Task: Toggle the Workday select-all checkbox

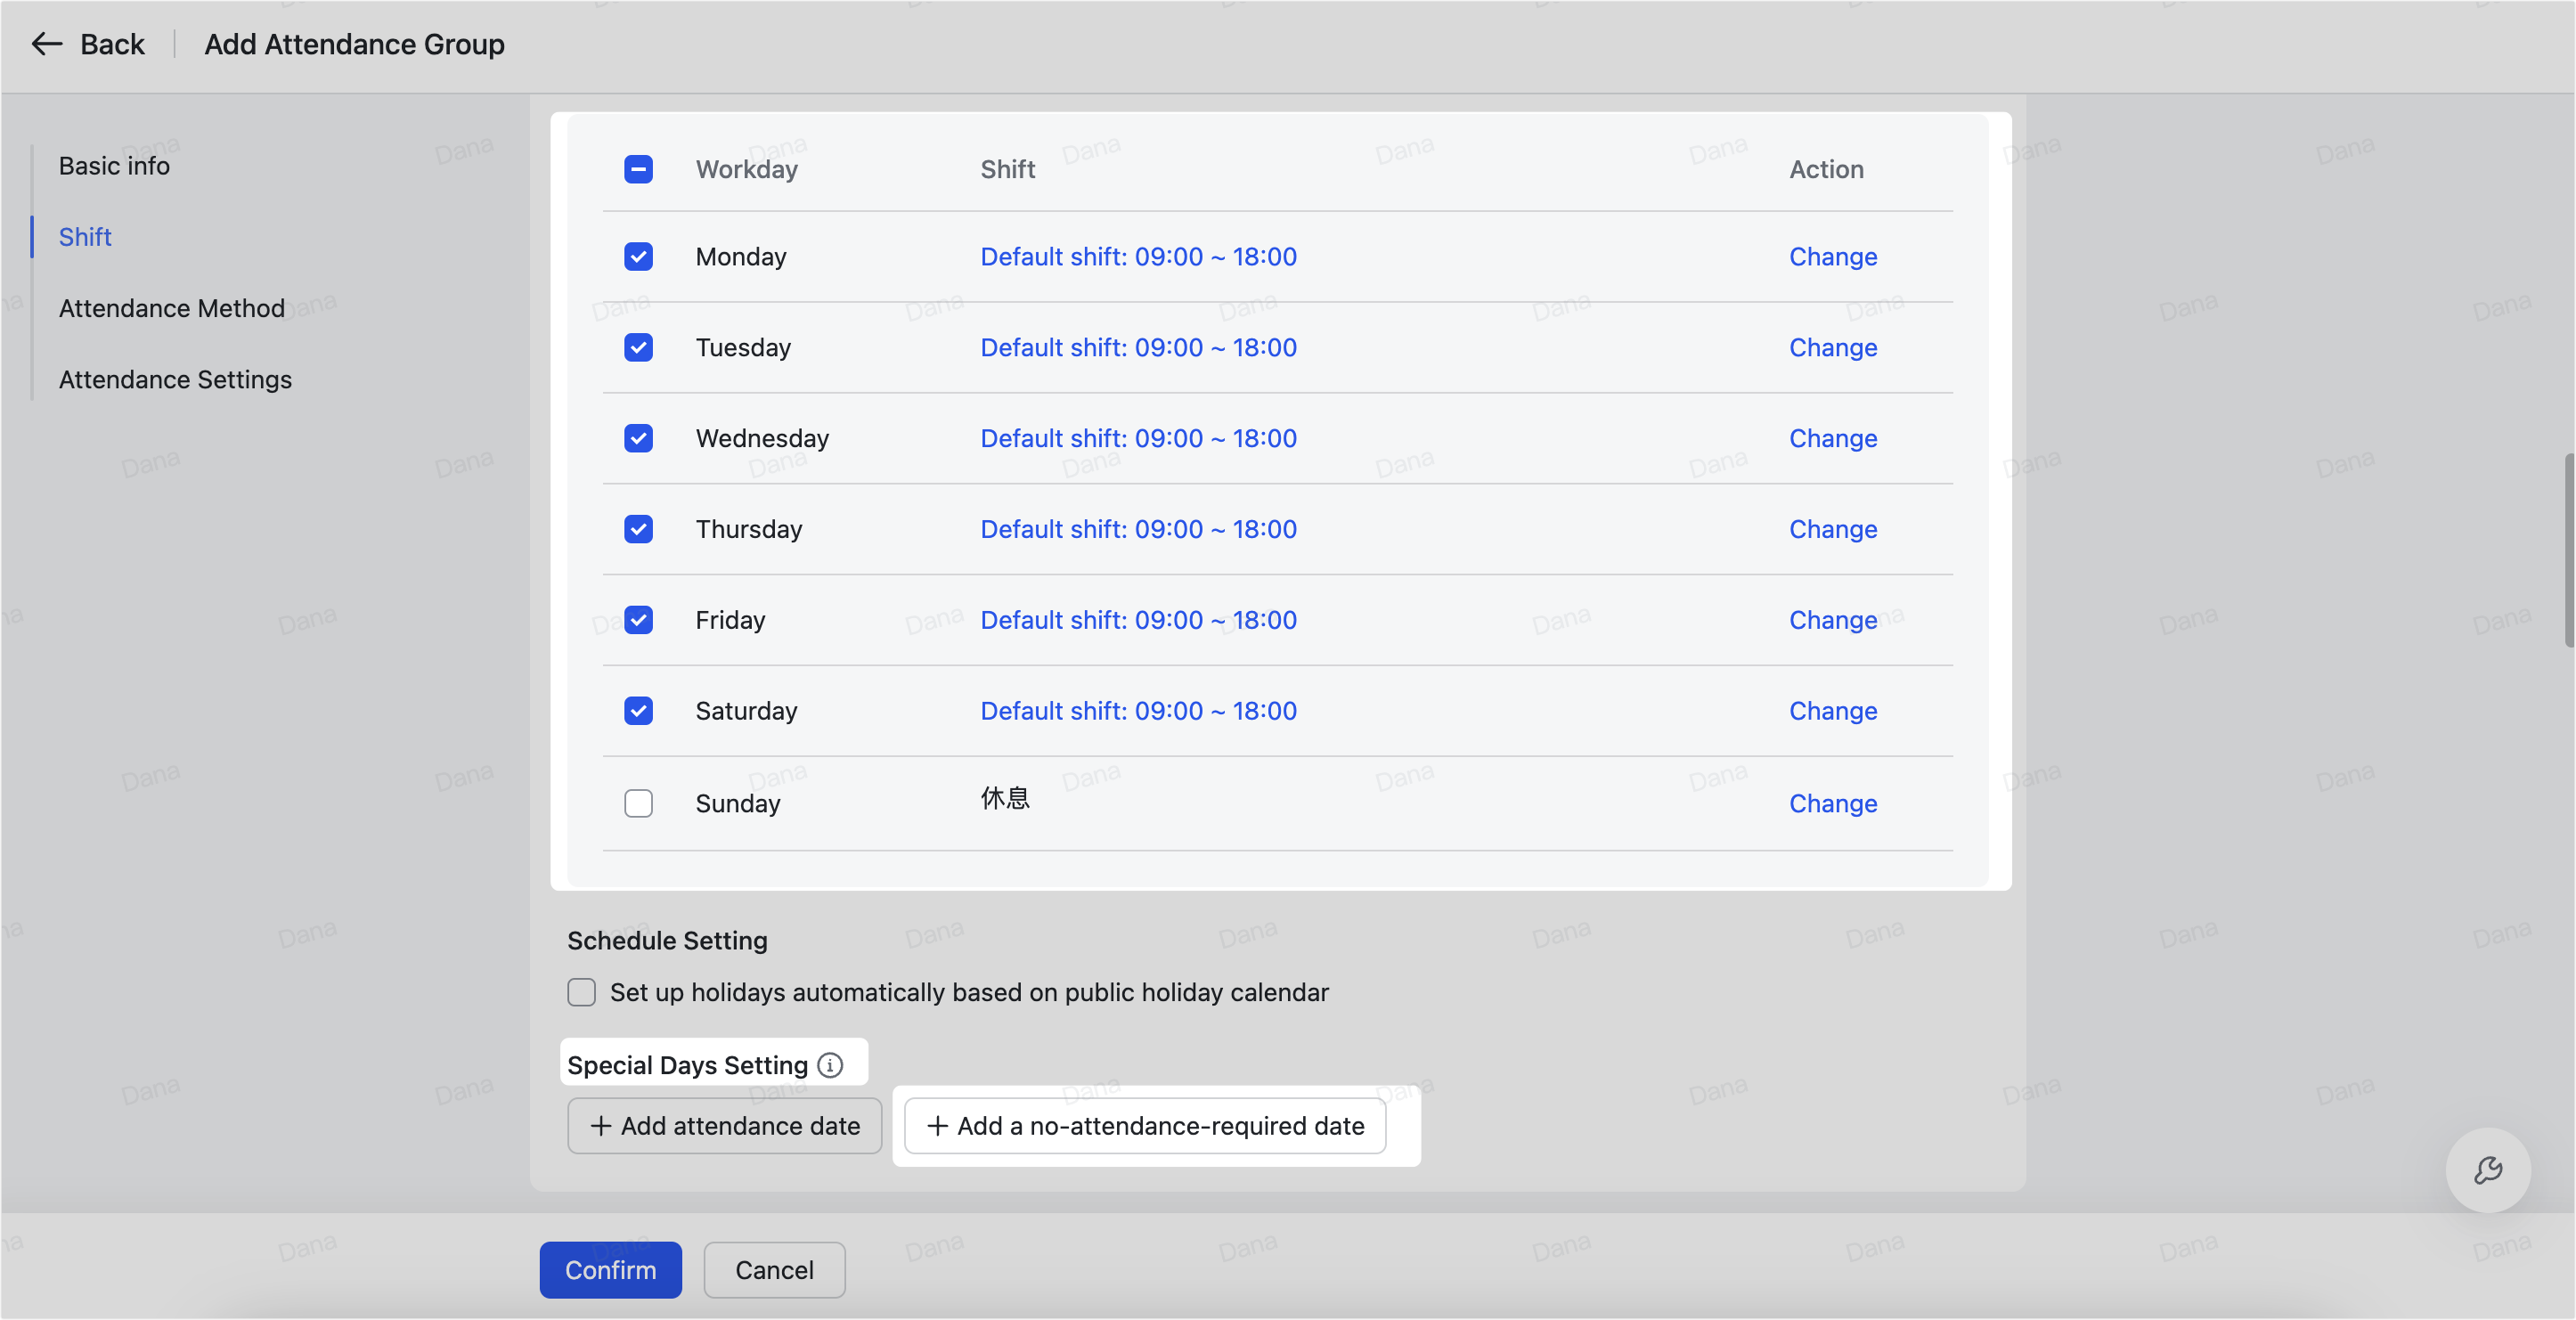Action: pyautogui.click(x=638, y=169)
